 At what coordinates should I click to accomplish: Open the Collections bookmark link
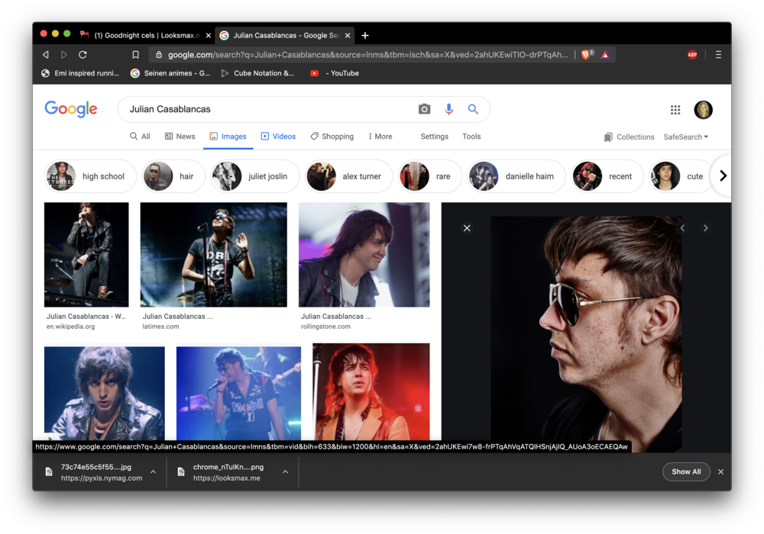(629, 137)
